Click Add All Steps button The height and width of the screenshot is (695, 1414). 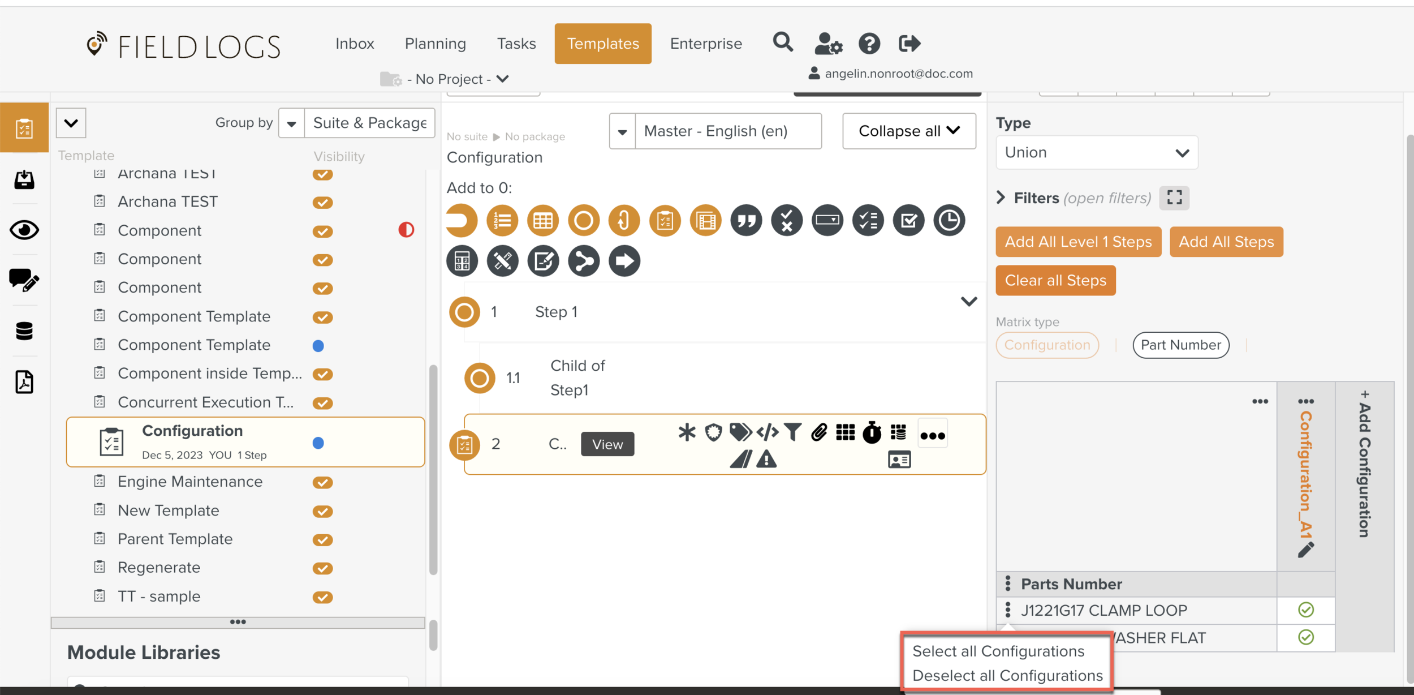pyautogui.click(x=1226, y=242)
